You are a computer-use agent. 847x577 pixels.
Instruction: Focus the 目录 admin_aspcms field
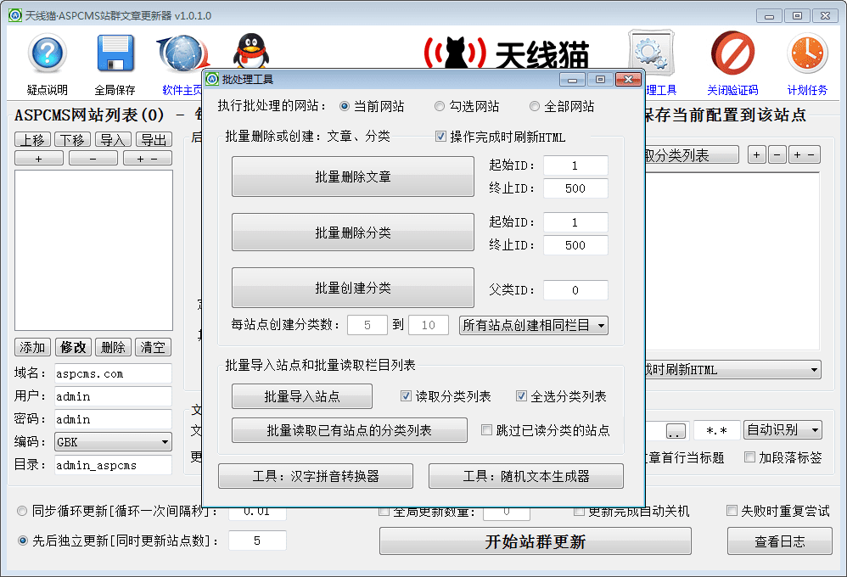pos(113,465)
